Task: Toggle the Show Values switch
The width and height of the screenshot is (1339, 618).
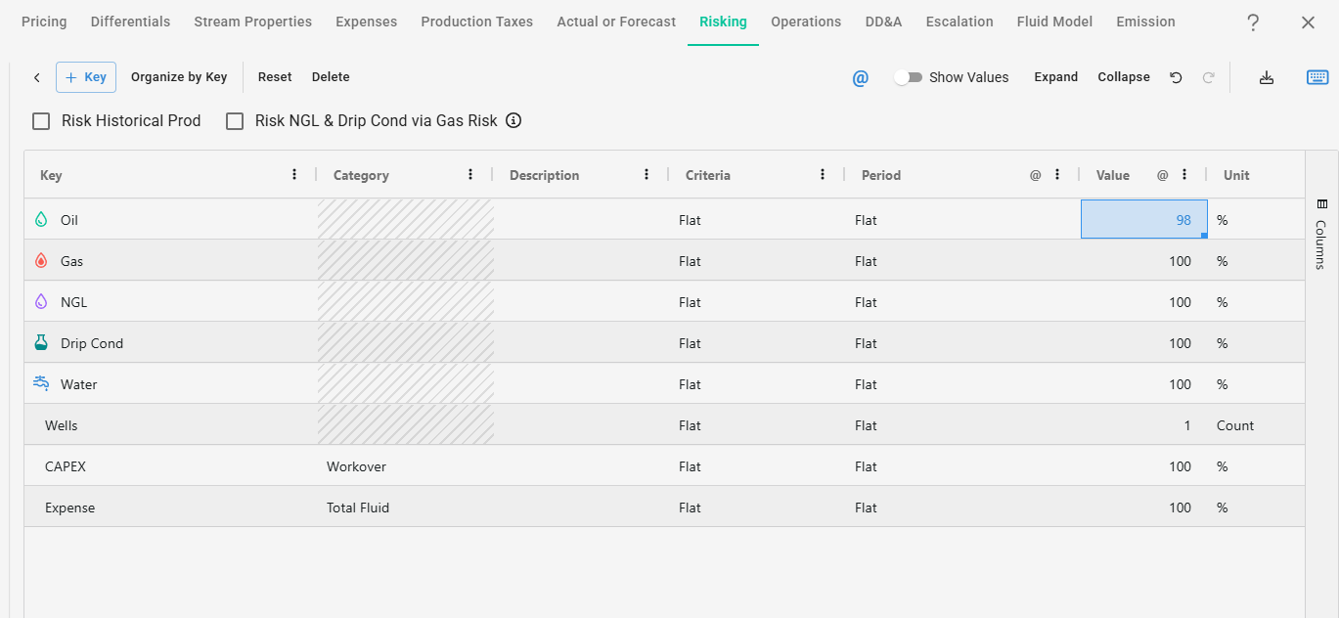Action: (x=908, y=77)
